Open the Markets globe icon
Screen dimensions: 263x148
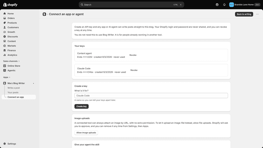pyautogui.click(x=4, y=46)
